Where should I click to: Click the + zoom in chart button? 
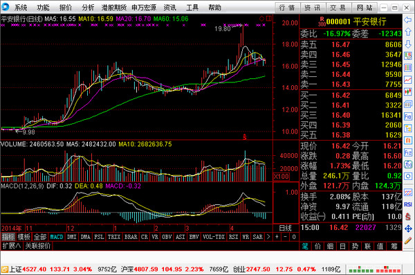[277, 237]
